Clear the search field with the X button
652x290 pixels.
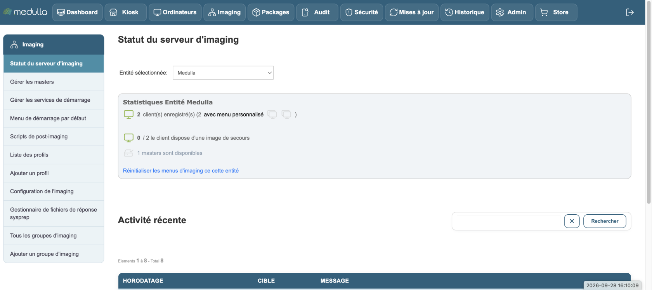tap(572, 221)
